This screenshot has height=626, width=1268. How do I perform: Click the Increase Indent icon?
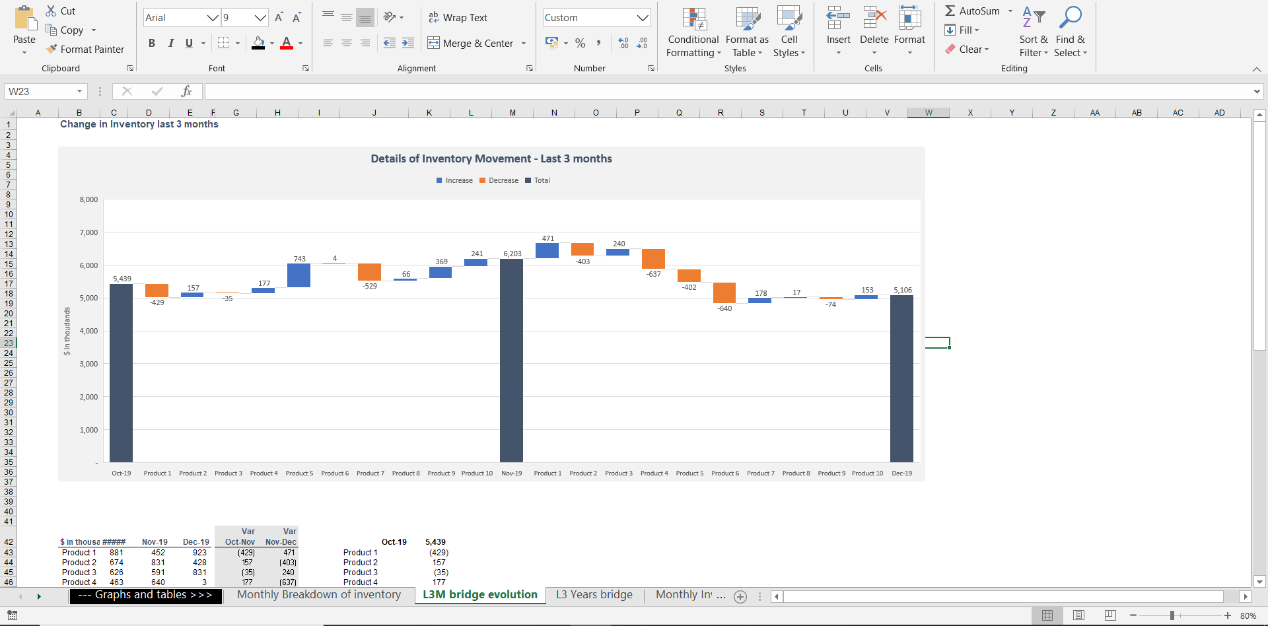pos(408,43)
